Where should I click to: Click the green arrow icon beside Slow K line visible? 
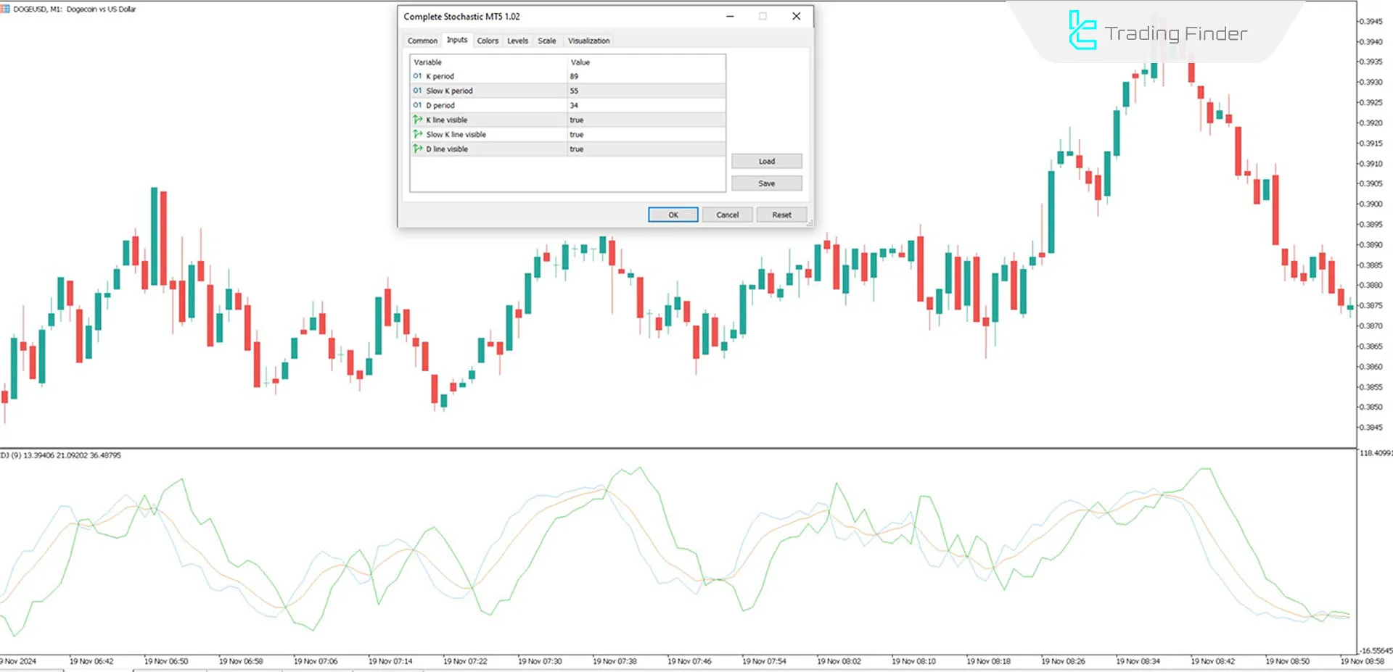tap(419, 134)
